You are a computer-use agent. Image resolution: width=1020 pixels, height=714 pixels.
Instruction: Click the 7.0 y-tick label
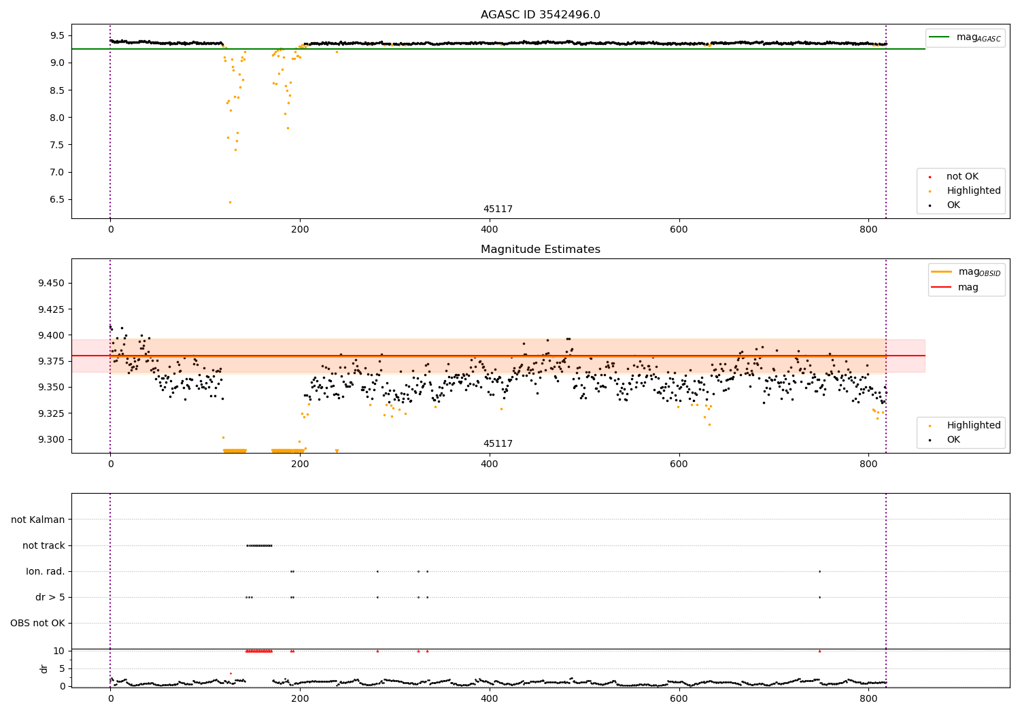click(56, 172)
